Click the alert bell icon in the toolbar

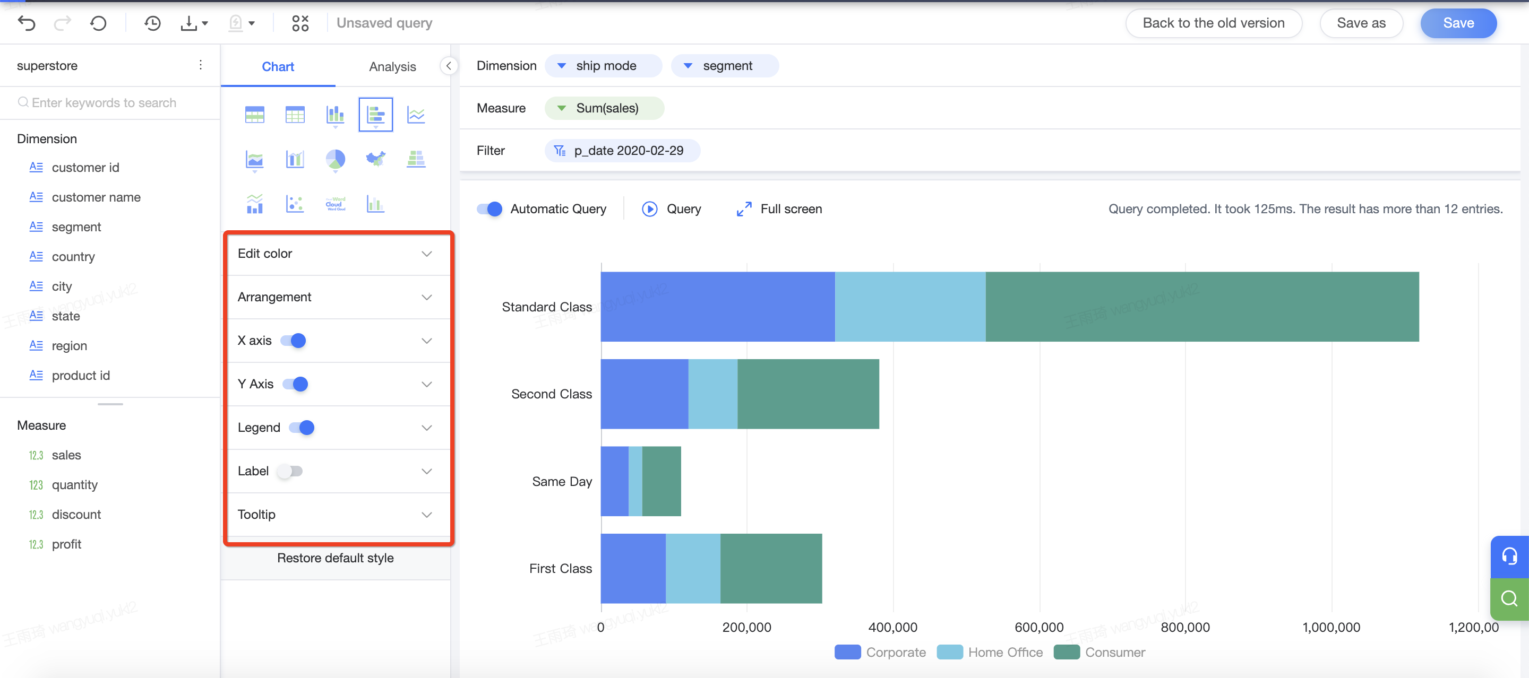236,23
